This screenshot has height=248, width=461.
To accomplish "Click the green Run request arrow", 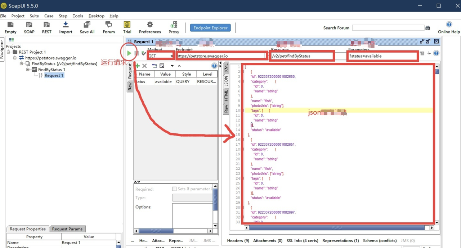I will pyautogui.click(x=129, y=53).
